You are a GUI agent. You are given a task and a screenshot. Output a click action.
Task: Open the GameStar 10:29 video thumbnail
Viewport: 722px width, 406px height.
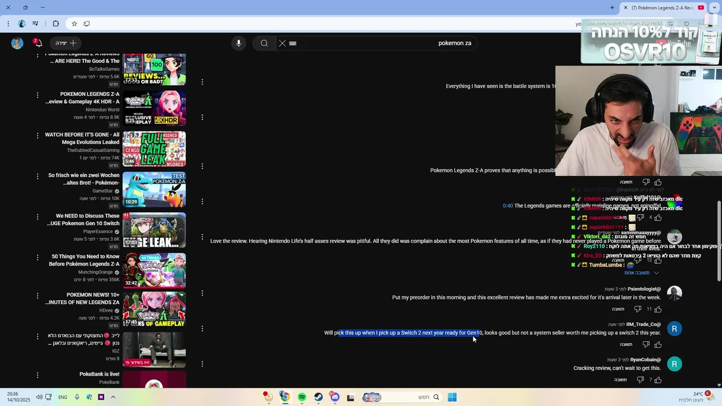coord(154,189)
